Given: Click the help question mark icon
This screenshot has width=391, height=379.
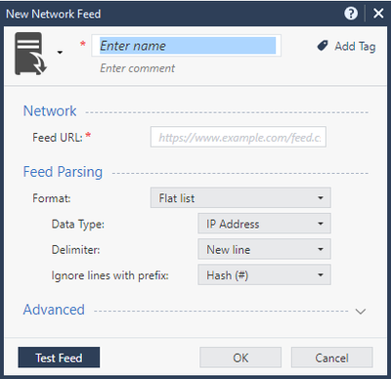Looking at the screenshot, I should tap(351, 14).
